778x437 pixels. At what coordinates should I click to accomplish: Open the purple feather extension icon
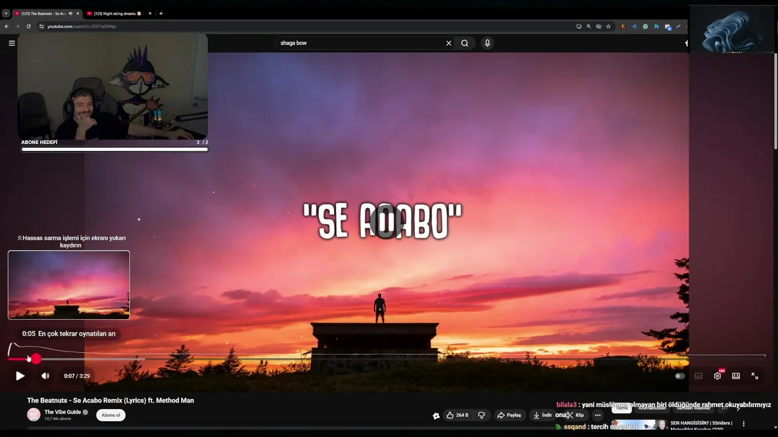point(678,26)
